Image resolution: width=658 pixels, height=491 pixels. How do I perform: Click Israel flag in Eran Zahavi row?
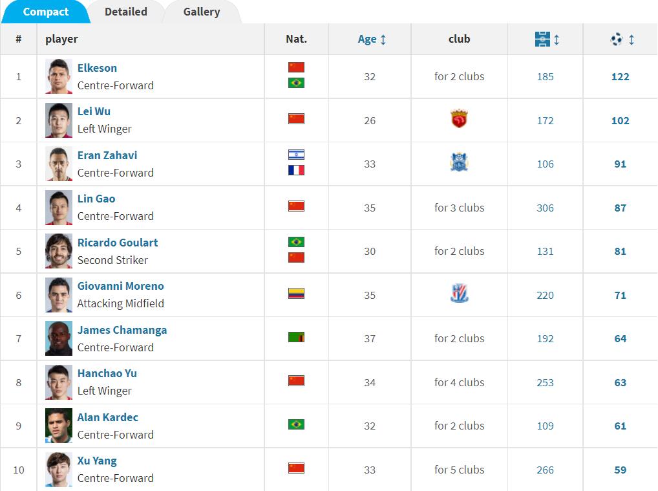point(296,155)
